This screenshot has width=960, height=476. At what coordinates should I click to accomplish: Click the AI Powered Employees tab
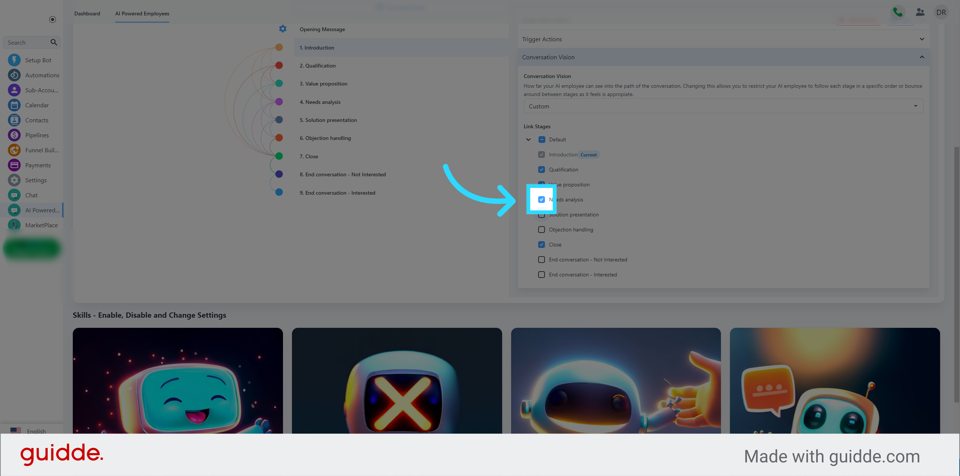(142, 14)
